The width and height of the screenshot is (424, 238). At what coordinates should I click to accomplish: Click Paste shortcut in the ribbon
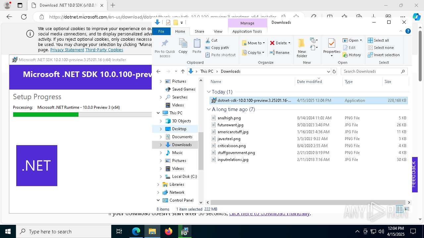[x=220, y=55]
